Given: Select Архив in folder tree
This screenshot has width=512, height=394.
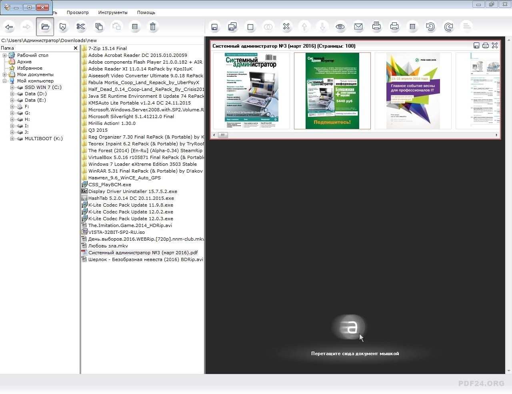Looking at the screenshot, I should point(24,62).
